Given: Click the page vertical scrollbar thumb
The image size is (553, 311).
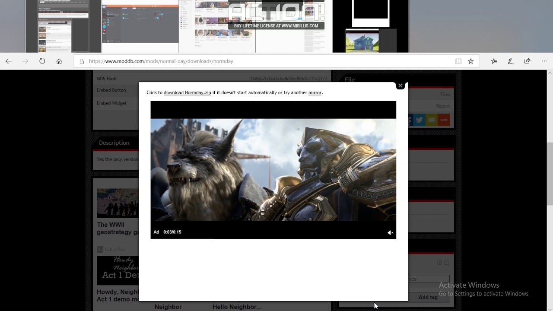Looking at the screenshot, I should [550, 174].
